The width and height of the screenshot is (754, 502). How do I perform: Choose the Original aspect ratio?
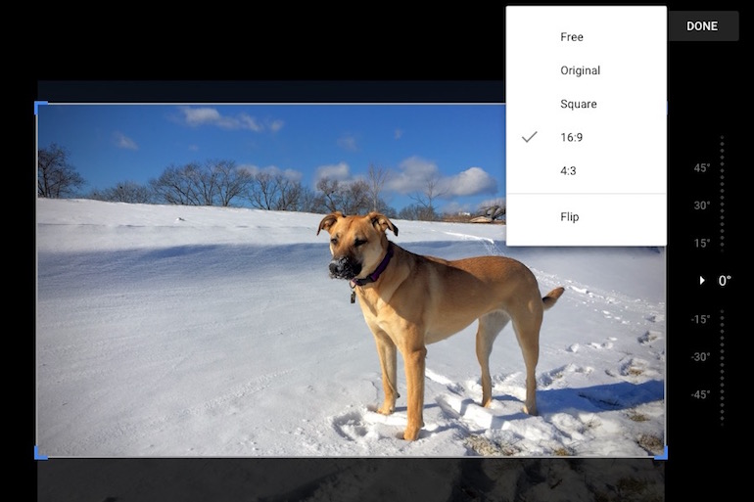point(580,70)
